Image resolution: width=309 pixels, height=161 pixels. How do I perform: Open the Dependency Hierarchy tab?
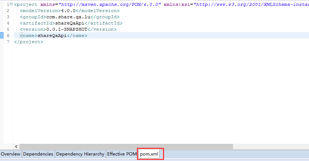80,154
